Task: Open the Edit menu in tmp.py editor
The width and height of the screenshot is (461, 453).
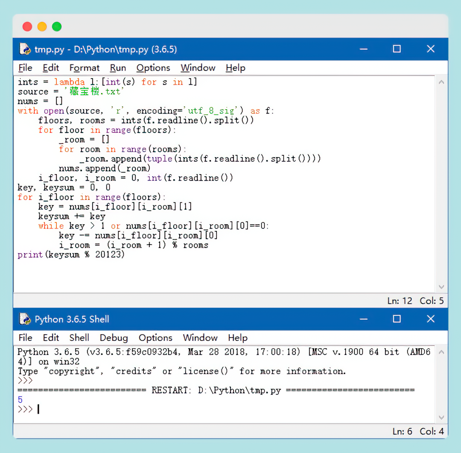Action: pos(51,68)
